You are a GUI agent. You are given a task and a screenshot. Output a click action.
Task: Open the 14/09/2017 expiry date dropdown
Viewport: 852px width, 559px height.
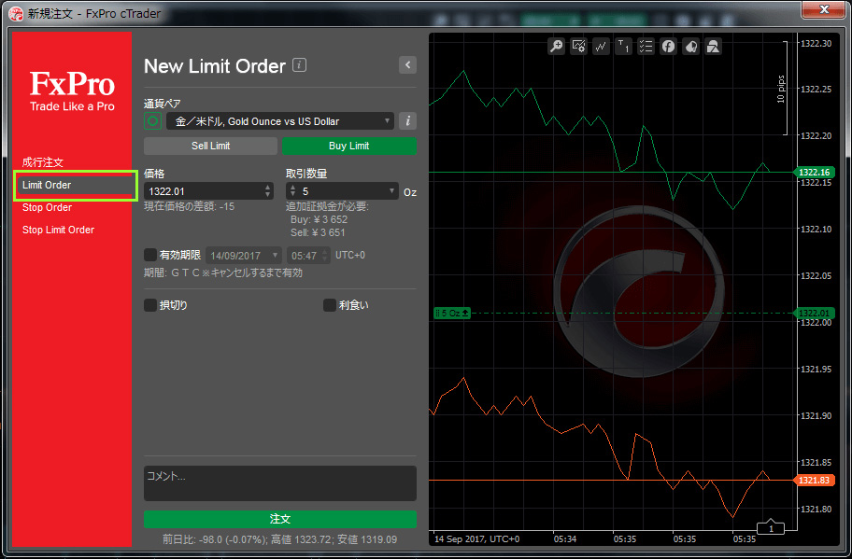tap(244, 255)
